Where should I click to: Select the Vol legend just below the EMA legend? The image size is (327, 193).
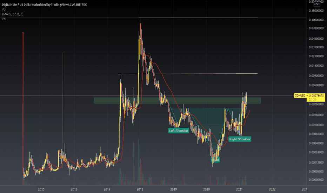[4, 19]
